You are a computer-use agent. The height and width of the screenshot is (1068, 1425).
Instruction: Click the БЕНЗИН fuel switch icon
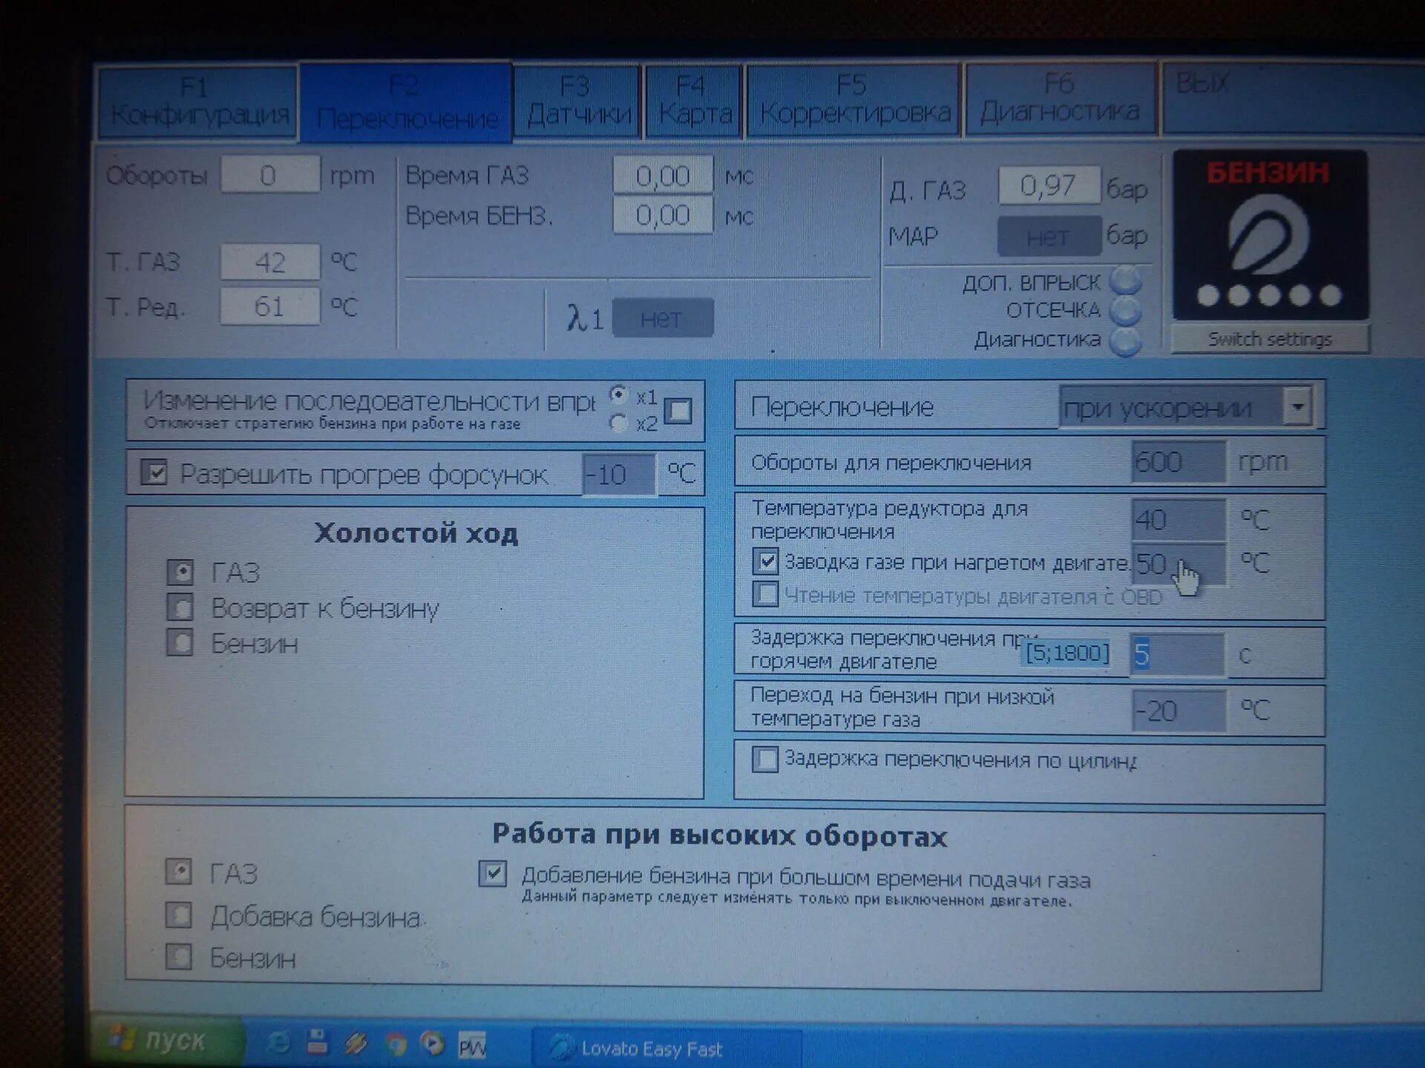(x=1269, y=237)
